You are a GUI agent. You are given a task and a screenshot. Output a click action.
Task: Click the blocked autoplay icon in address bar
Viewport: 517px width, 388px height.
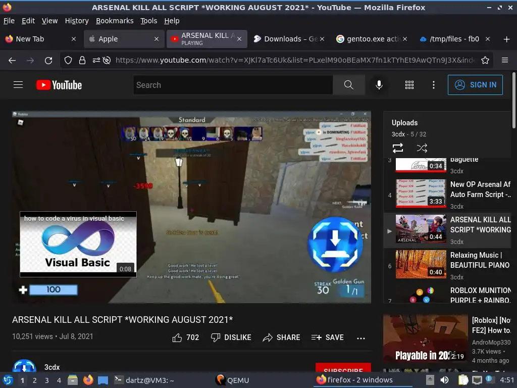coord(107,60)
